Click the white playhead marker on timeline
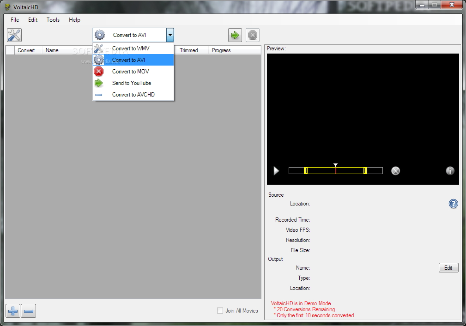The image size is (466, 326). pos(336,165)
